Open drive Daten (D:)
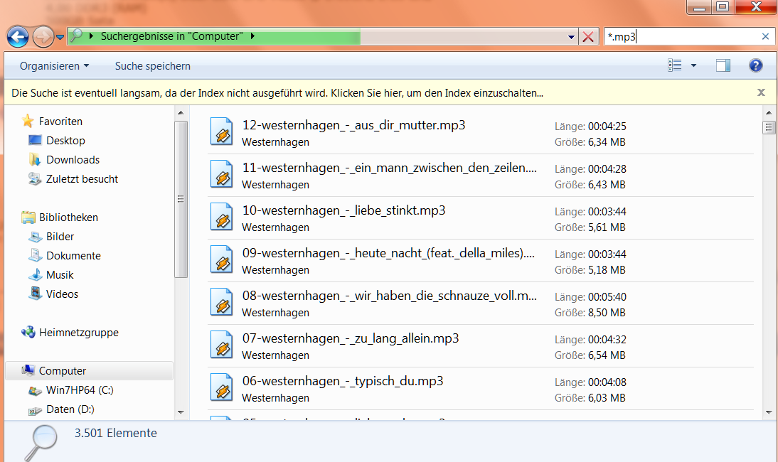The width and height of the screenshot is (778, 462). 70,409
